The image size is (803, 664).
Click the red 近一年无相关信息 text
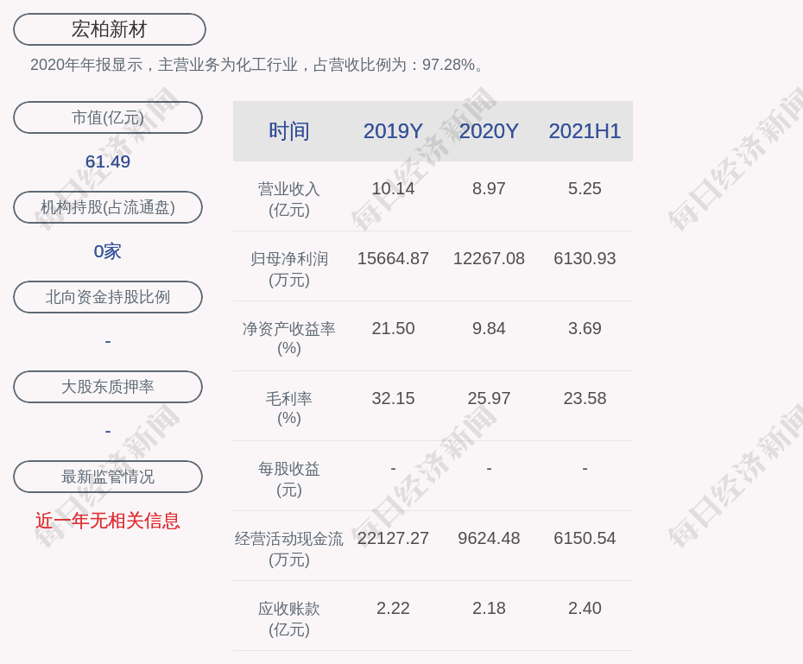coord(108,521)
